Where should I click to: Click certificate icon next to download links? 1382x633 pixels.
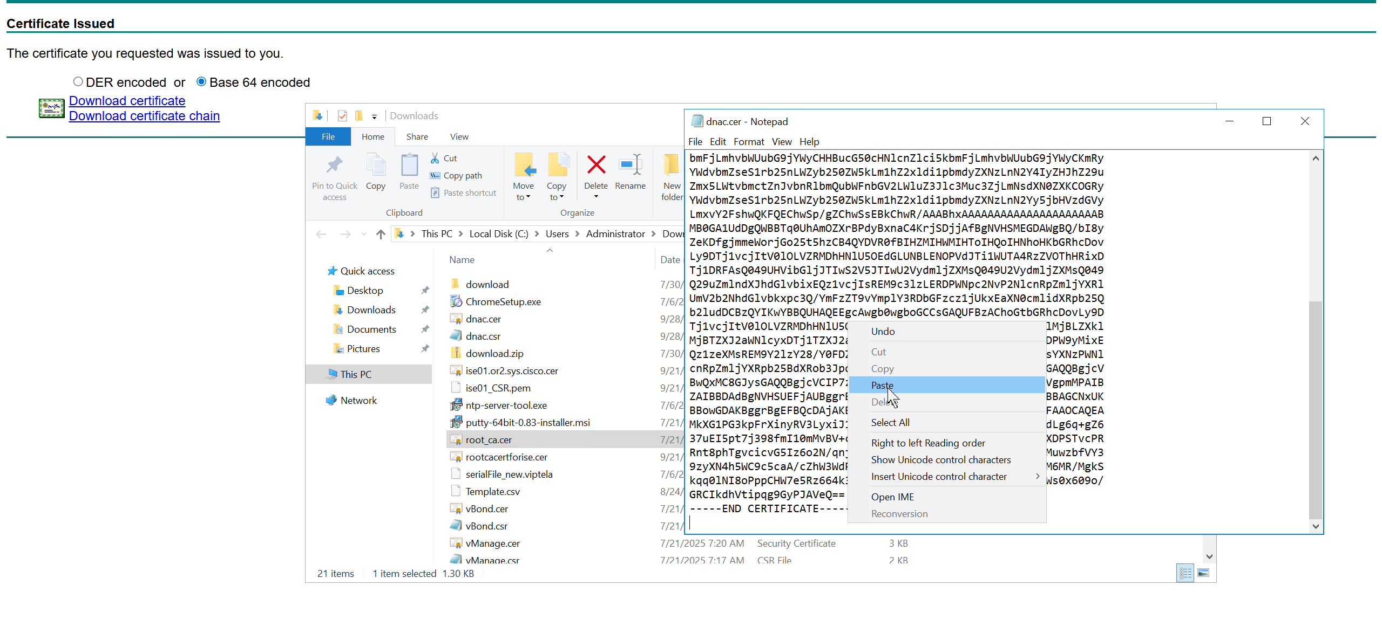coord(51,108)
